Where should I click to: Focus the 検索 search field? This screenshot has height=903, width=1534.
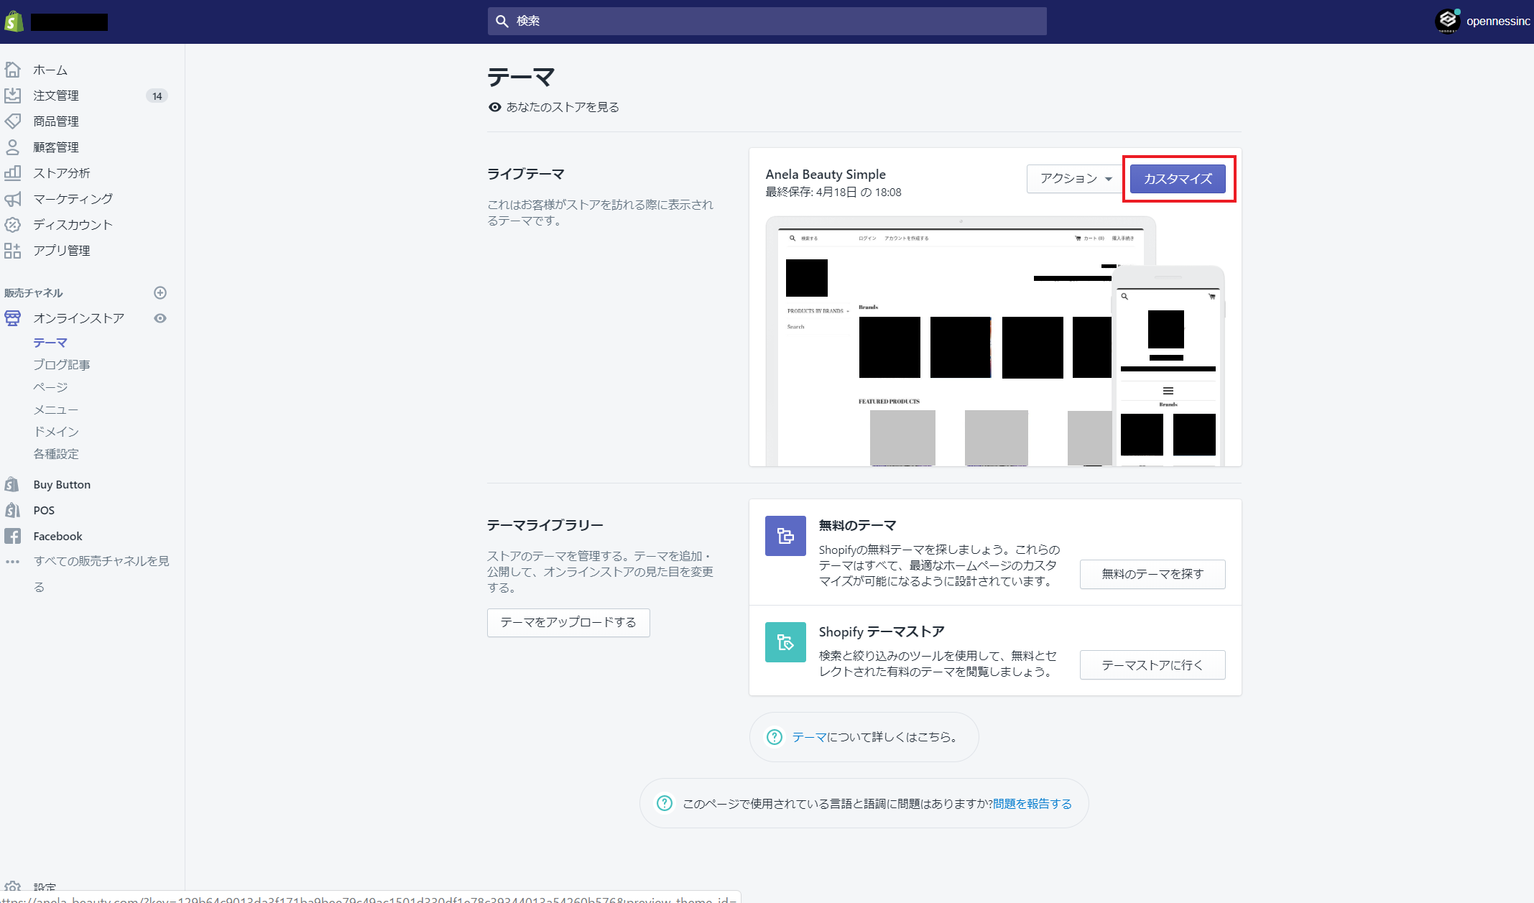click(x=767, y=22)
